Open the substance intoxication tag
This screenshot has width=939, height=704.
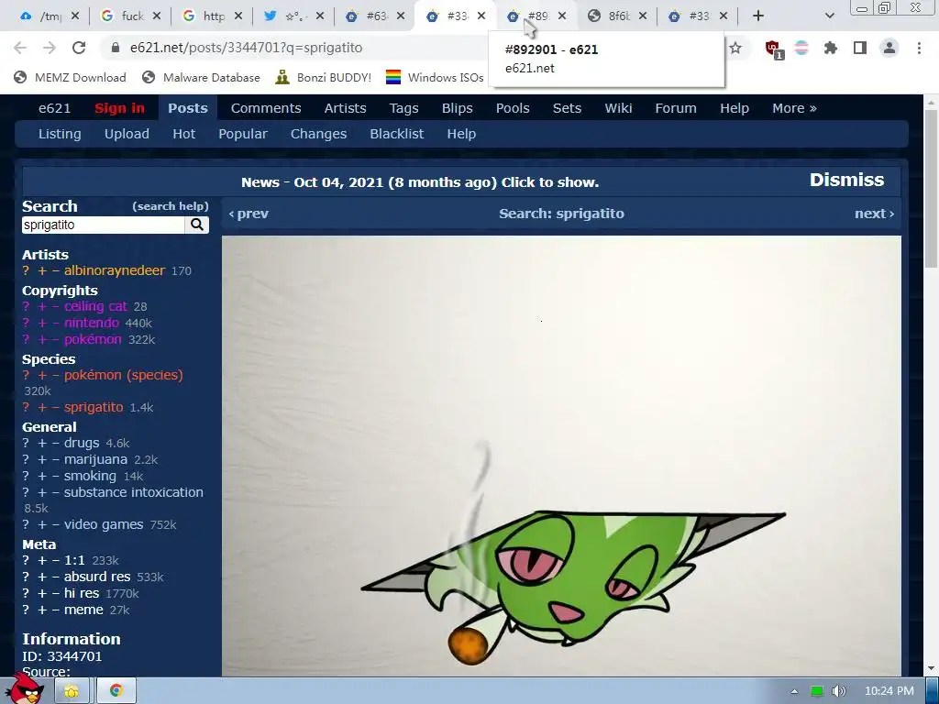134,492
